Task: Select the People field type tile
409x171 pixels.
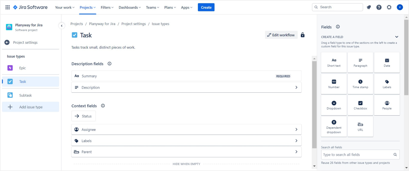Action: pos(387,105)
